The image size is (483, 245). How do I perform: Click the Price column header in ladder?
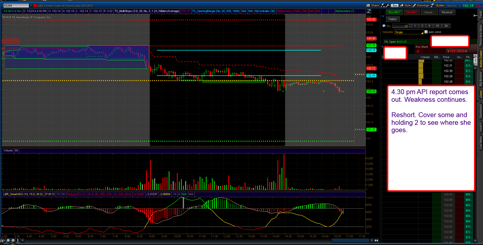pos(446,57)
